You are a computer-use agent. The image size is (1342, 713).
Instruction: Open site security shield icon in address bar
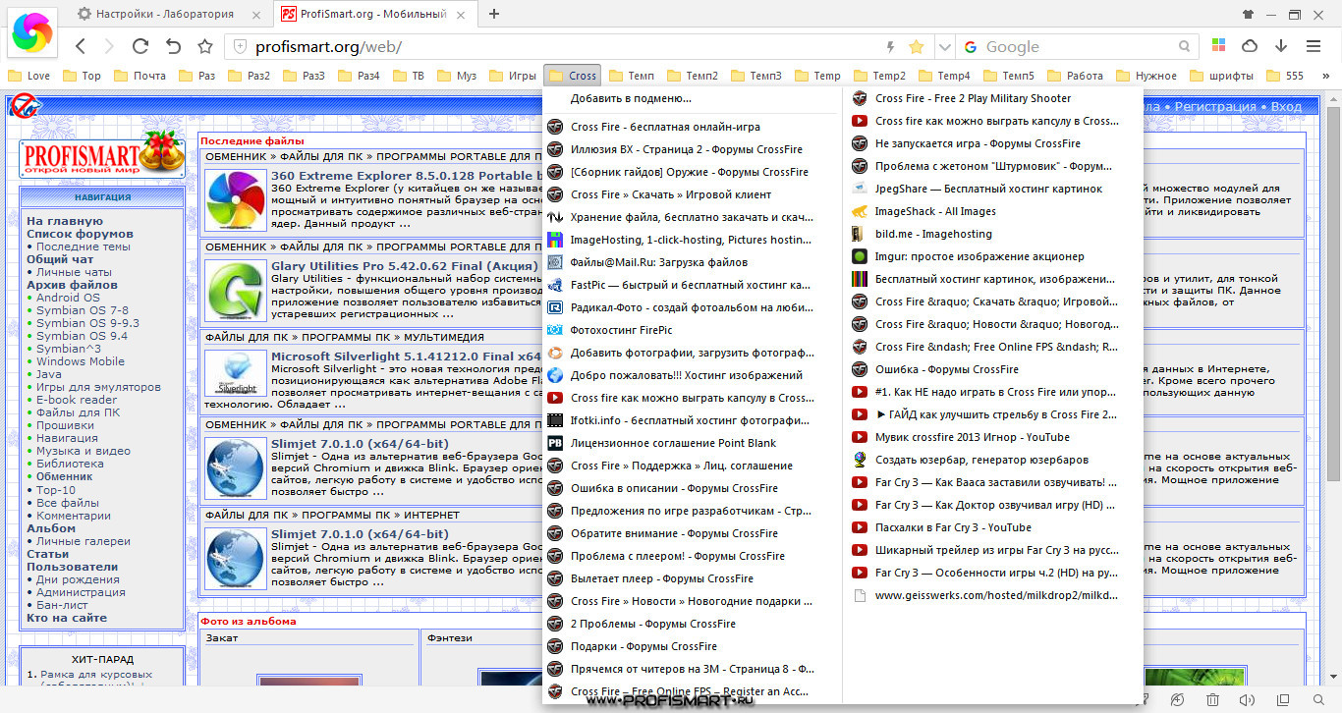239,46
